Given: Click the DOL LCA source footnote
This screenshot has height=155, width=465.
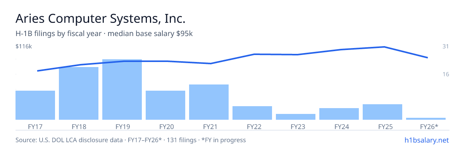Looking at the screenshot, I should (131, 140).
